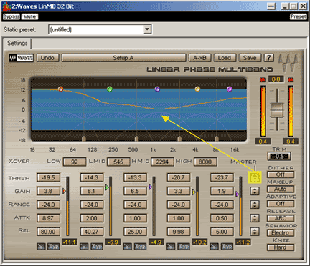Toggle the plugin Bypass button
The width and height of the screenshot is (310, 266).
pyautogui.click(x=11, y=16)
